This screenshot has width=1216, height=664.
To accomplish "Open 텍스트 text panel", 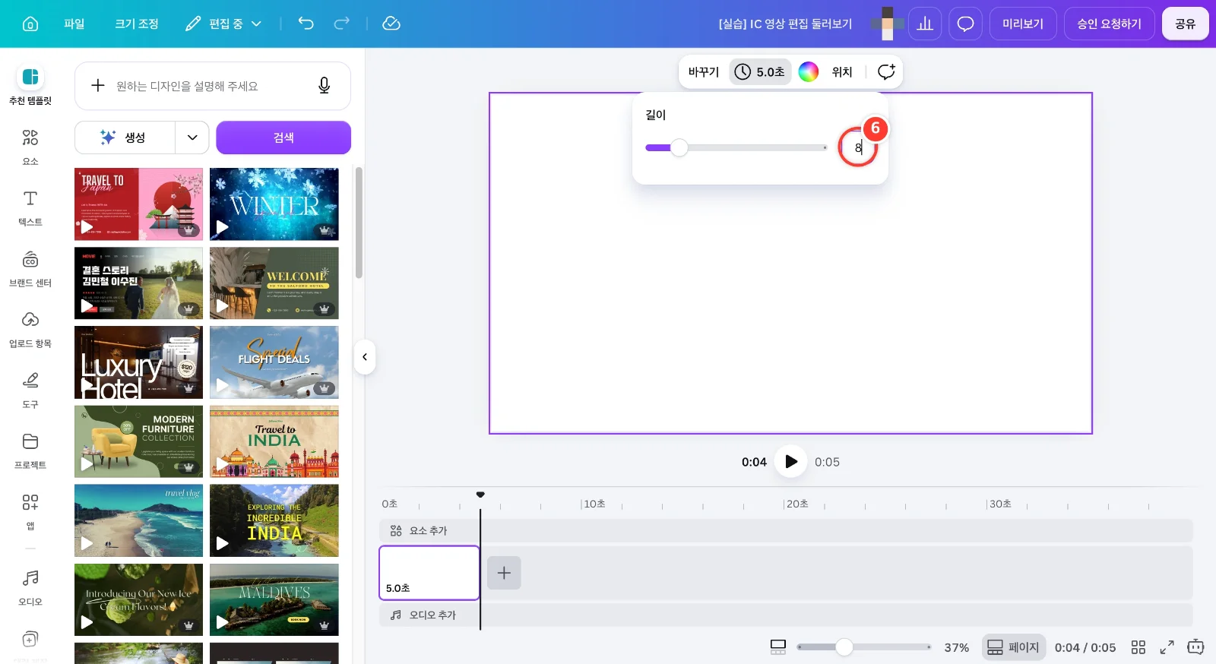I will tap(30, 207).
